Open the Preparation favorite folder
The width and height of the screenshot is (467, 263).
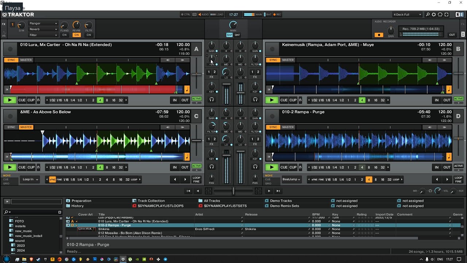(81, 201)
